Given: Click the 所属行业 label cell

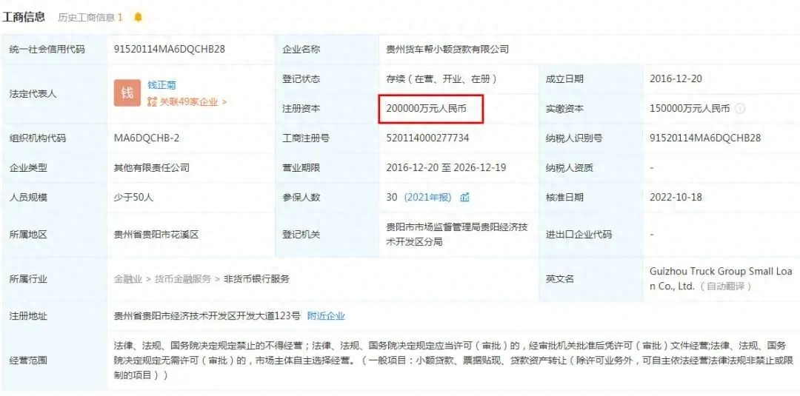Looking at the screenshot, I should tap(54, 279).
